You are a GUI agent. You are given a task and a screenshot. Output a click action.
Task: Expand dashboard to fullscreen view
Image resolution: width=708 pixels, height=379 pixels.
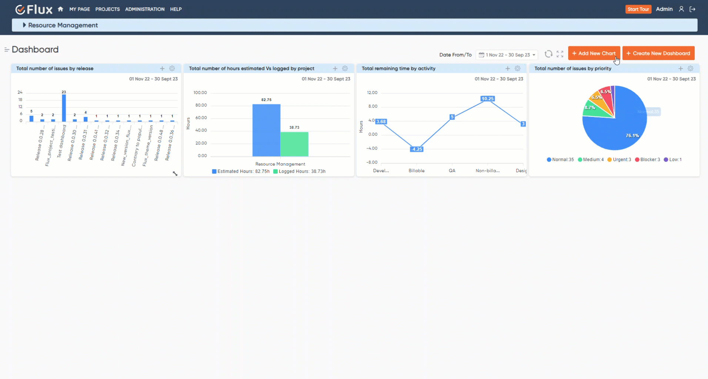559,54
